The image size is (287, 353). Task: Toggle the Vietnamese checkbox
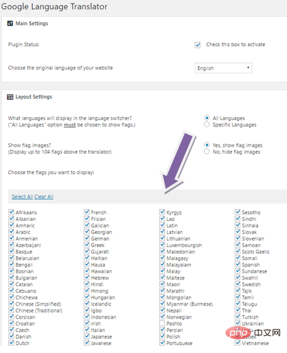click(x=237, y=342)
